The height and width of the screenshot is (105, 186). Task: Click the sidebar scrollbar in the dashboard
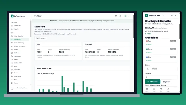pos(31,29)
